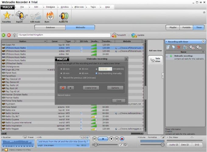Expand the Disc Meter section arrow
207x152 pixels.
[x=168, y=137]
